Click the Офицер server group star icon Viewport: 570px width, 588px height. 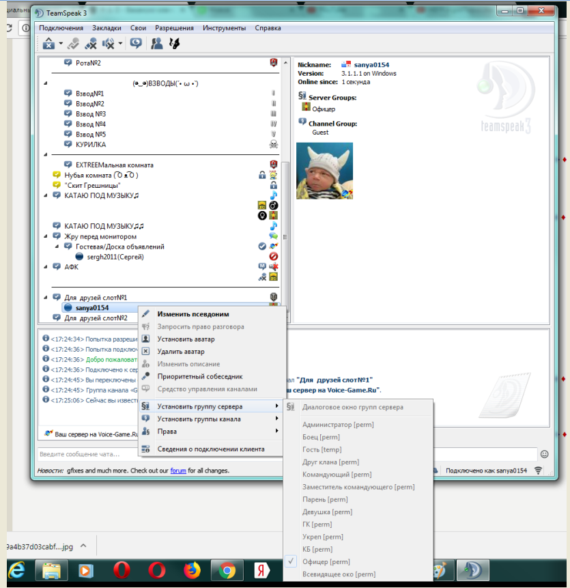pos(307,107)
